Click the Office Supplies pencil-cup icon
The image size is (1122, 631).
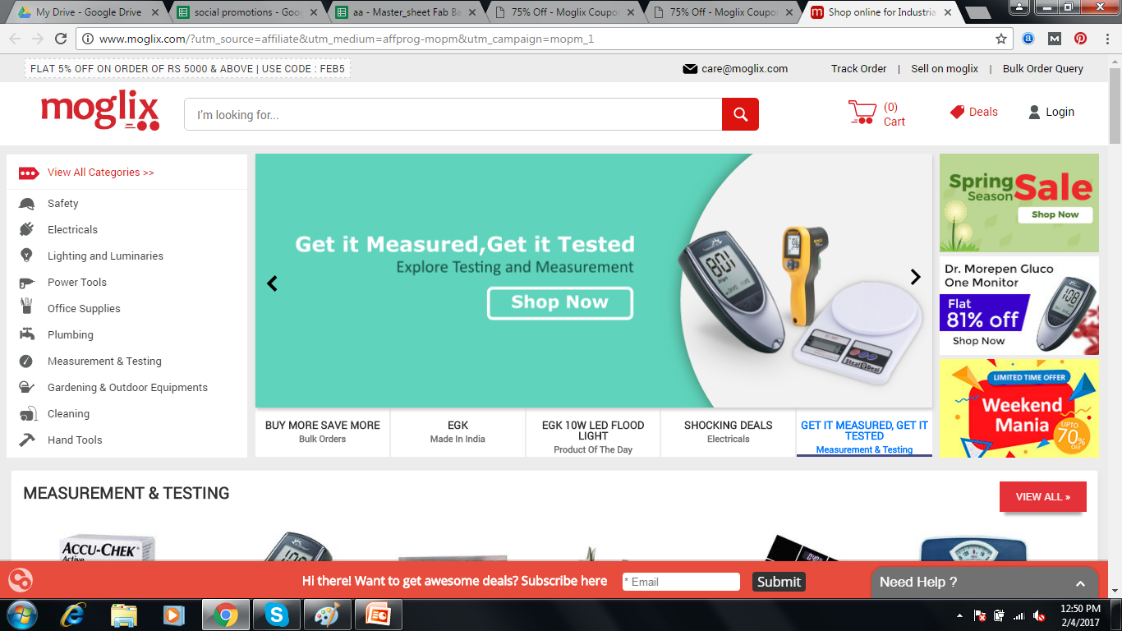point(27,307)
